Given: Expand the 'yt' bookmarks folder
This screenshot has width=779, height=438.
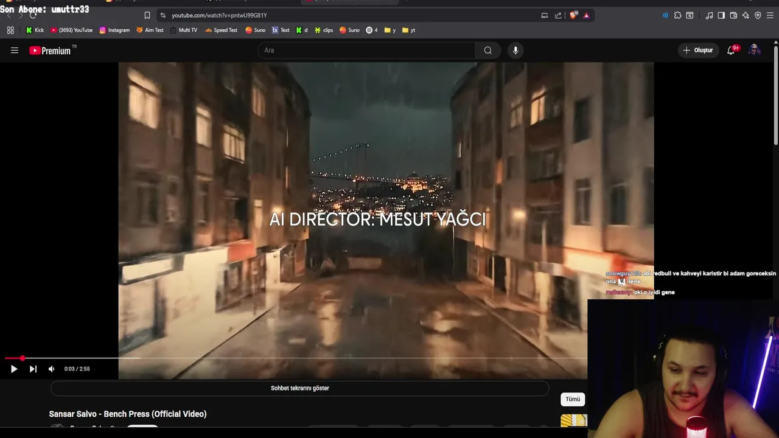Looking at the screenshot, I should (x=409, y=30).
